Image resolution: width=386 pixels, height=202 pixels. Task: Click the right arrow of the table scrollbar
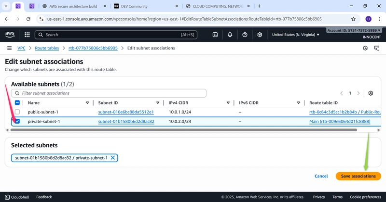[379, 130]
